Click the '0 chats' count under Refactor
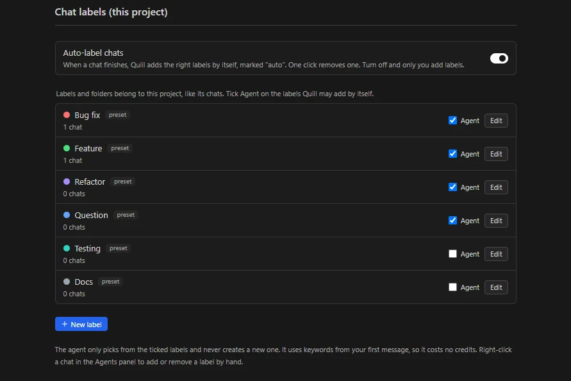Image resolution: width=571 pixels, height=381 pixels. [x=74, y=194]
